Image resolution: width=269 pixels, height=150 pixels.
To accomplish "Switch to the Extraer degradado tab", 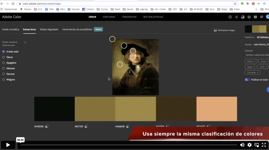I will point(49,29).
